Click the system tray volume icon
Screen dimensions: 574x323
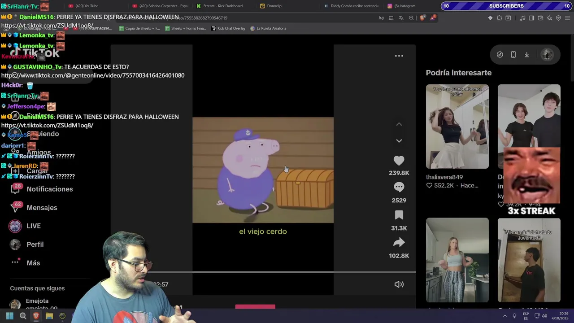tap(544, 316)
